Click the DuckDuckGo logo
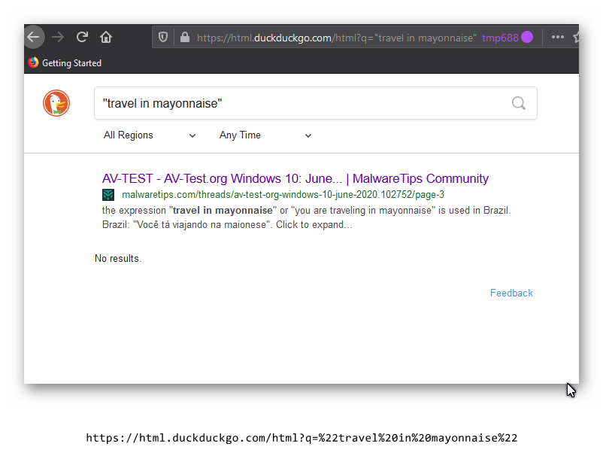 click(56, 103)
